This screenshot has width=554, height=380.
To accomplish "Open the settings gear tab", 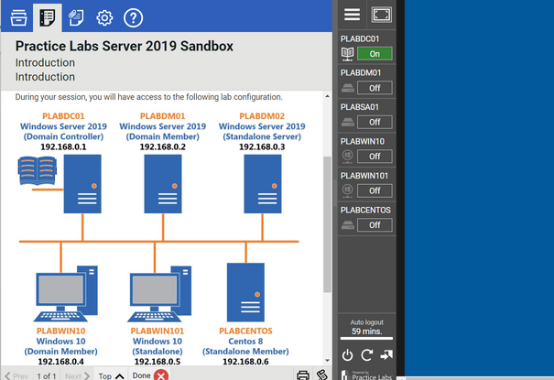I will click(104, 16).
